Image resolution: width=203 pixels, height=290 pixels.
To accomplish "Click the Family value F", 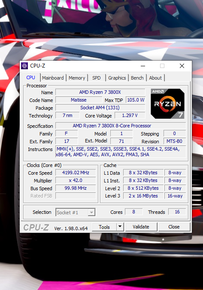I will tap(67, 133).
